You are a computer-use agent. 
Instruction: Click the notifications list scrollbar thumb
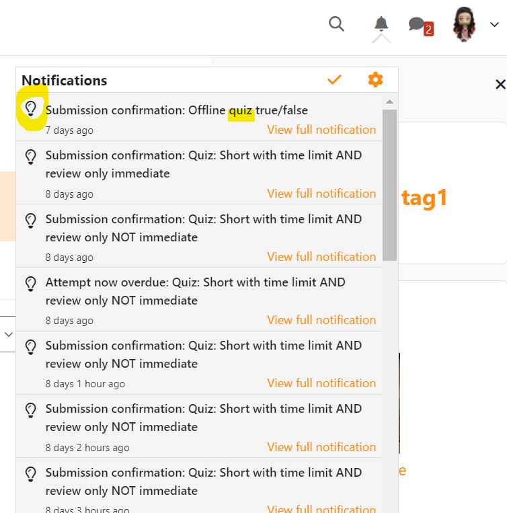389,185
